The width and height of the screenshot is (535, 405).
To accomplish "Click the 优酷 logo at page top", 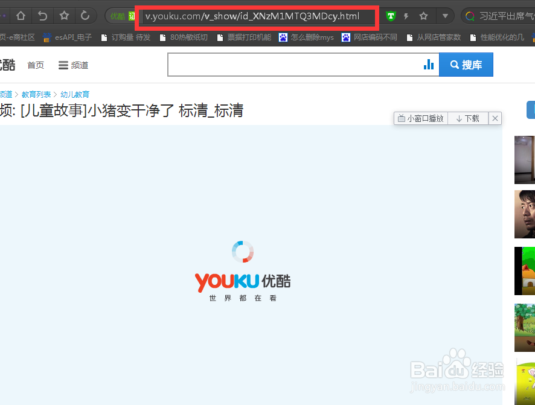I will [x=7, y=65].
